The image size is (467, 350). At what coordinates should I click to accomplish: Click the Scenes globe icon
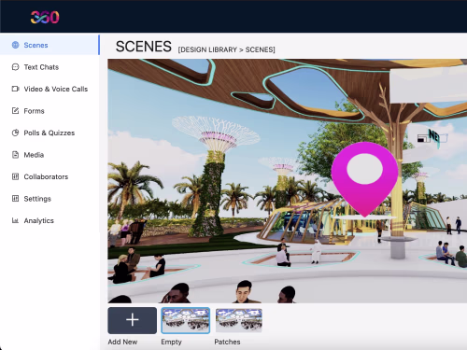click(15, 45)
